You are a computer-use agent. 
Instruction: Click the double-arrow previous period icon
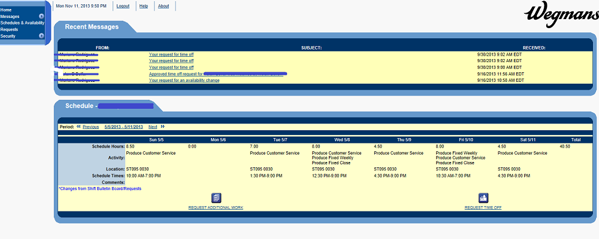(x=78, y=127)
